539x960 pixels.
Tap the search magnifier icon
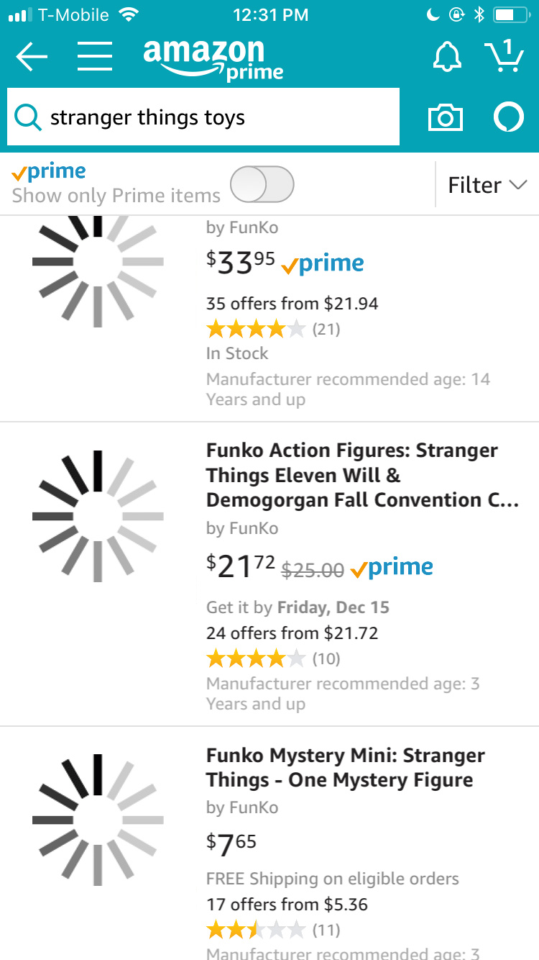(x=28, y=117)
